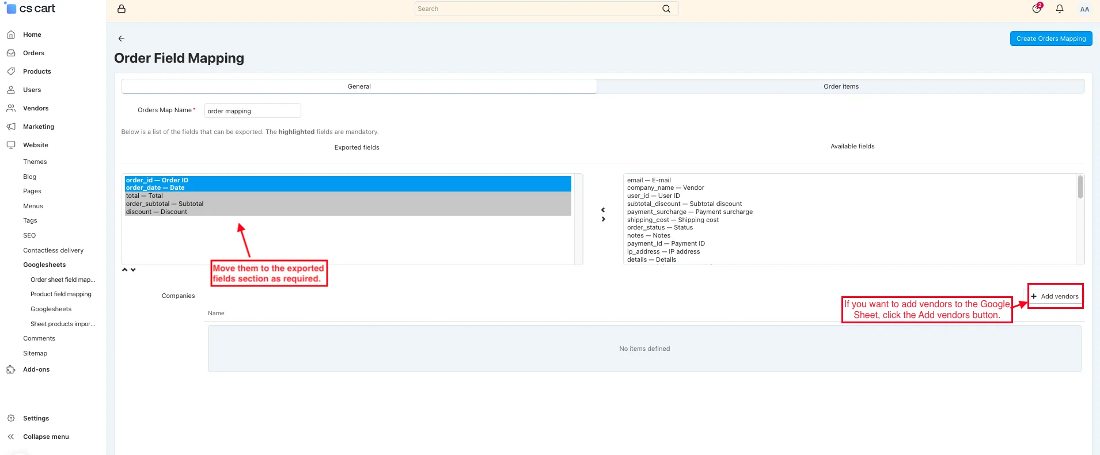Click the Orders Map Name input
This screenshot has height=455, width=1100.
(253, 110)
